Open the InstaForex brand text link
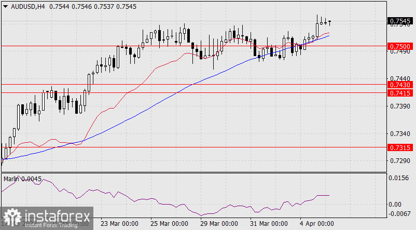Image resolution: width=416 pixels, height=230 pixels. click(x=54, y=215)
